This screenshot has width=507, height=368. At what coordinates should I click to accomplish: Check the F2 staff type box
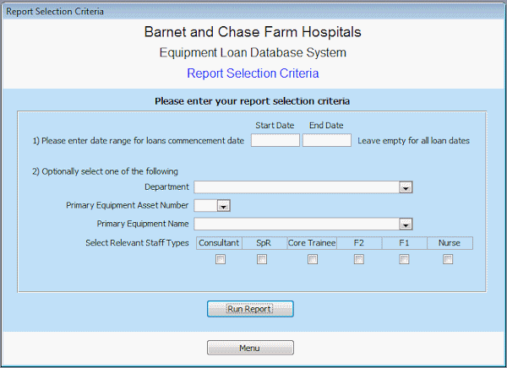359,259
